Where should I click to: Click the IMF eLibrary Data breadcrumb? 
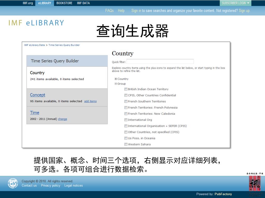tap(34, 45)
